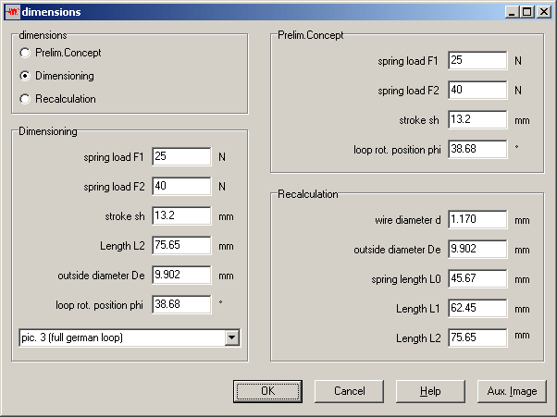The width and height of the screenshot is (557, 417).
Task: Edit stroke sh field in Dimensioning group
Action: pyautogui.click(x=182, y=216)
